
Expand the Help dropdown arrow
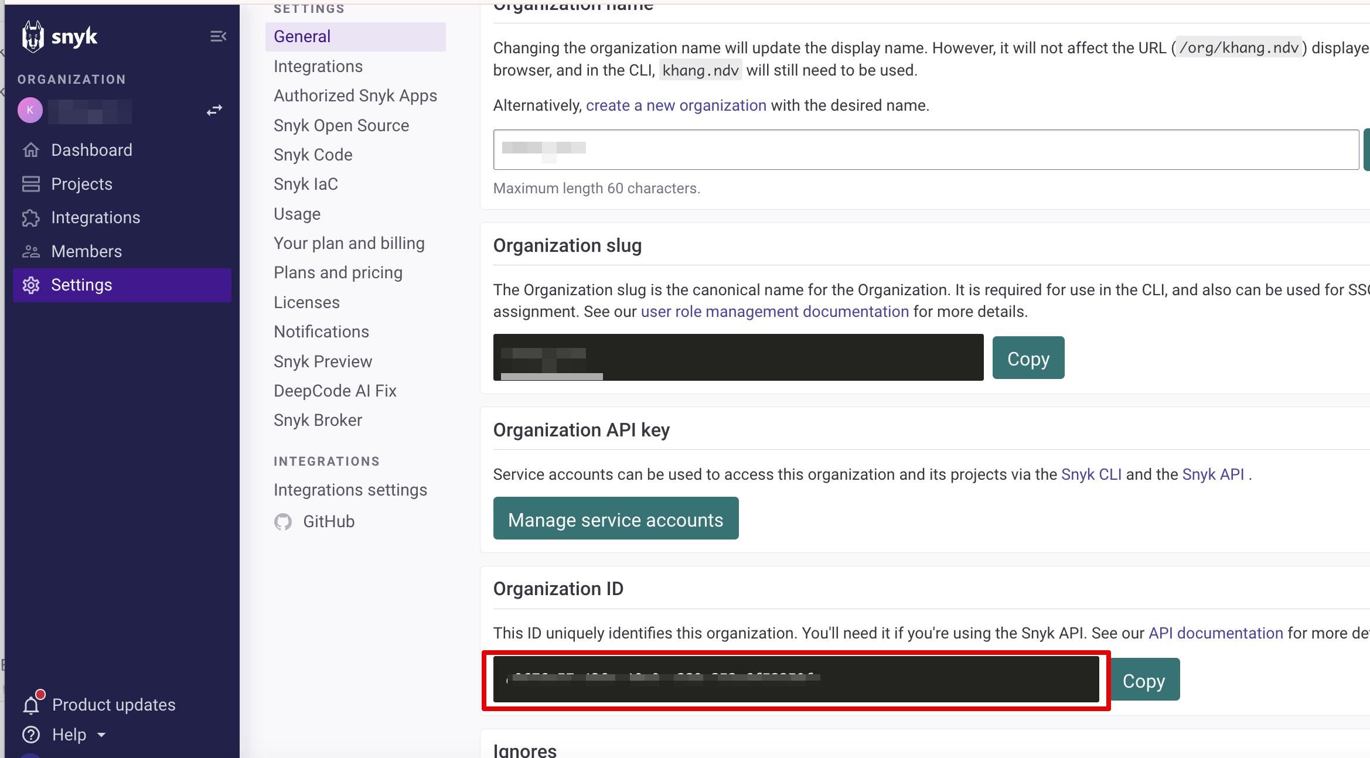coord(101,735)
